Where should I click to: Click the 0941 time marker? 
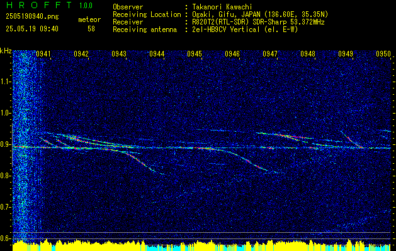click(43, 54)
